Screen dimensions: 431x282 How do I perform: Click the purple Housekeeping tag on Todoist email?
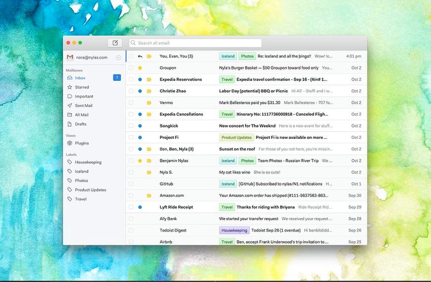pyautogui.click(x=234, y=230)
